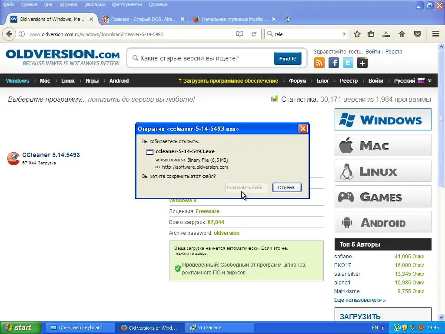Switch to Начальная страница Mozilla tab
This screenshot has width=445, height=334.
point(234,19)
